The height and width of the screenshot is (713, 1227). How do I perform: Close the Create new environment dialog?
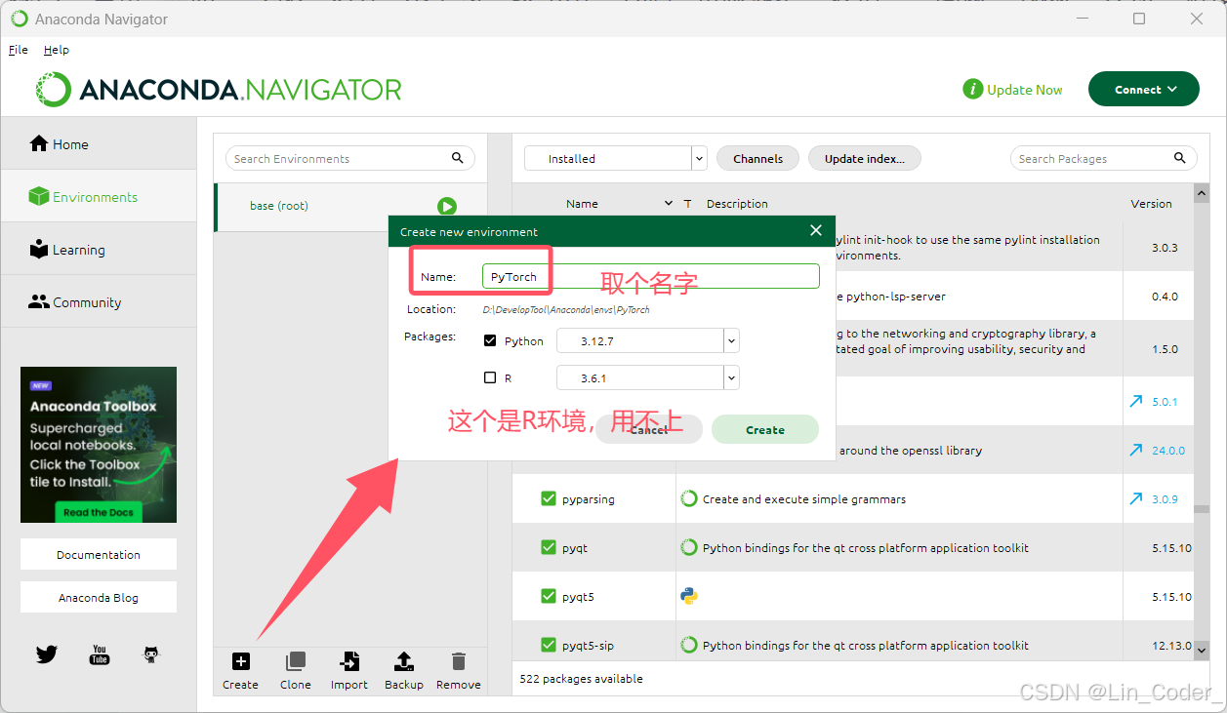point(816,230)
